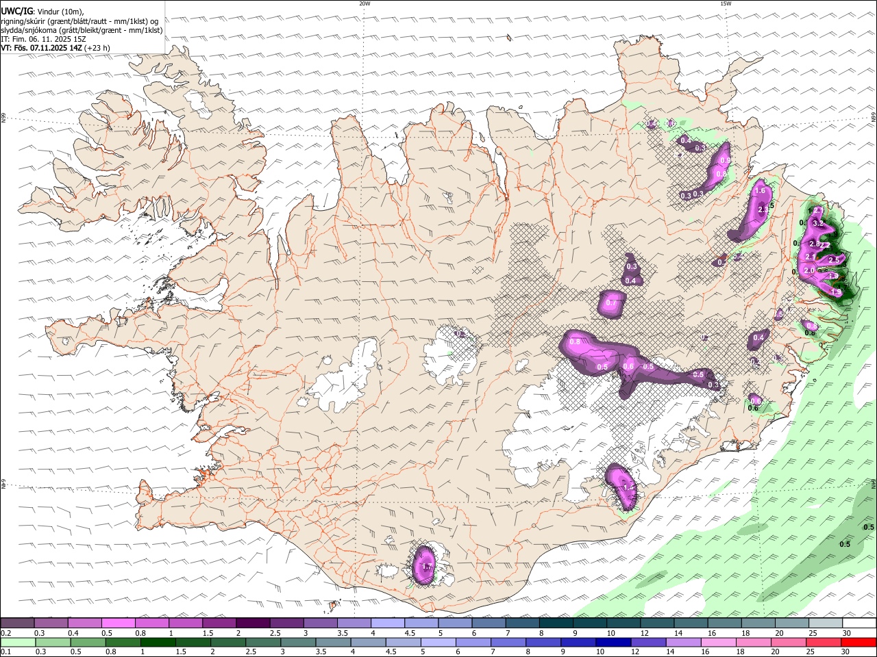Select top-row light grey swatch above label 25

point(826,623)
